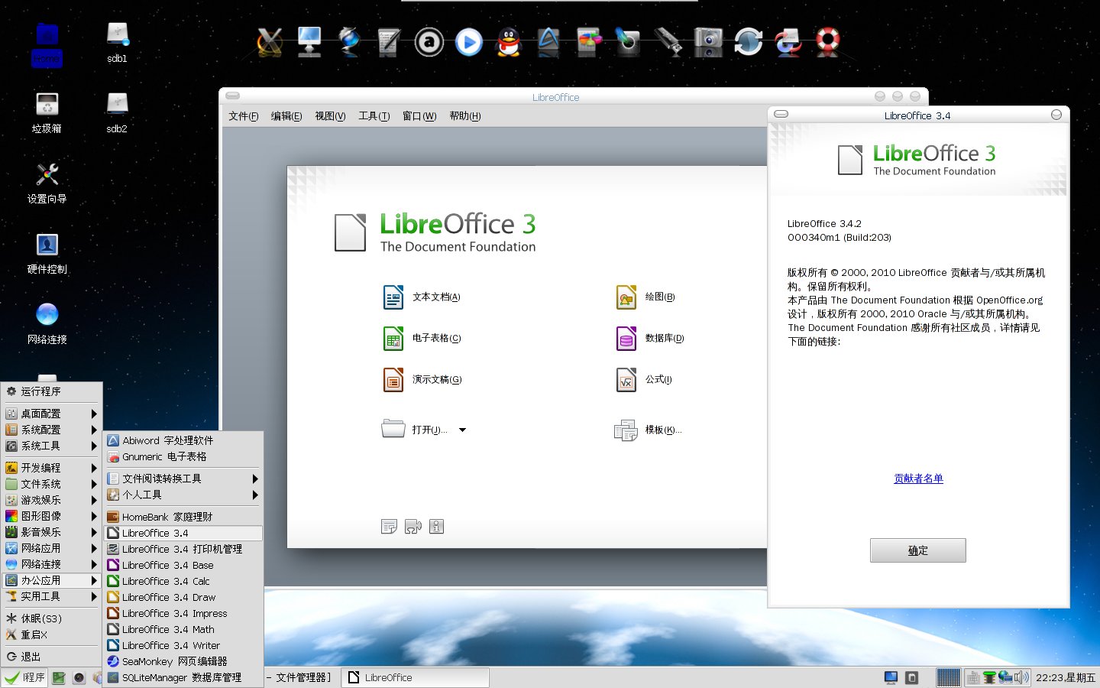Create a new 公式 formula
The width and height of the screenshot is (1100, 688).
pos(644,379)
